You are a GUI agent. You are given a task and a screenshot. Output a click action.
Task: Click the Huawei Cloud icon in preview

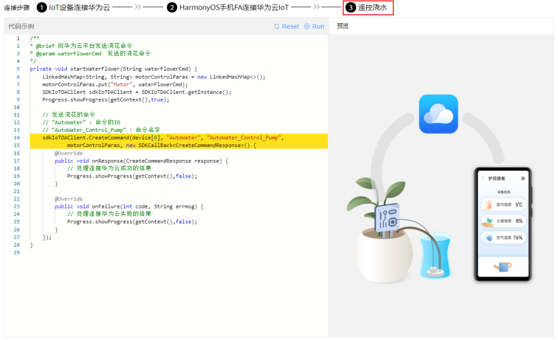tap(438, 114)
